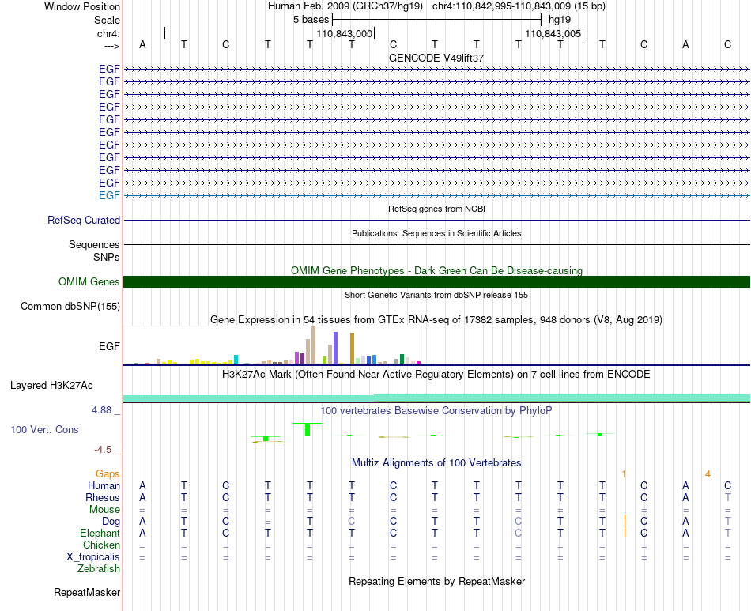
Task: Click the hg19 label beside the scale bar
Action: tap(560, 20)
